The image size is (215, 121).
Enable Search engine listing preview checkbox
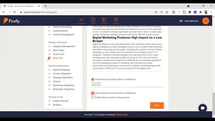tap(93, 97)
